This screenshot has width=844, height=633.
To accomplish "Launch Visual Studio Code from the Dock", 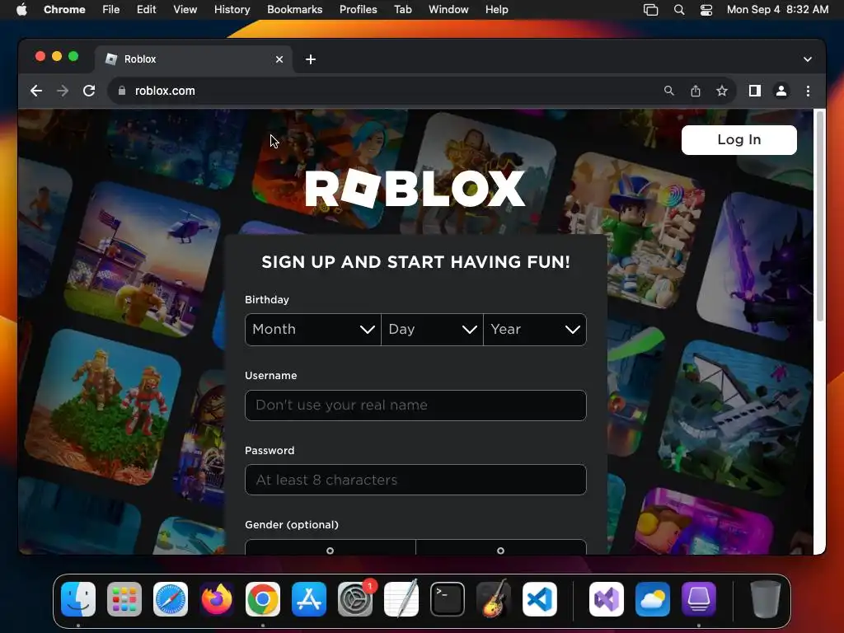I will point(540,599).
